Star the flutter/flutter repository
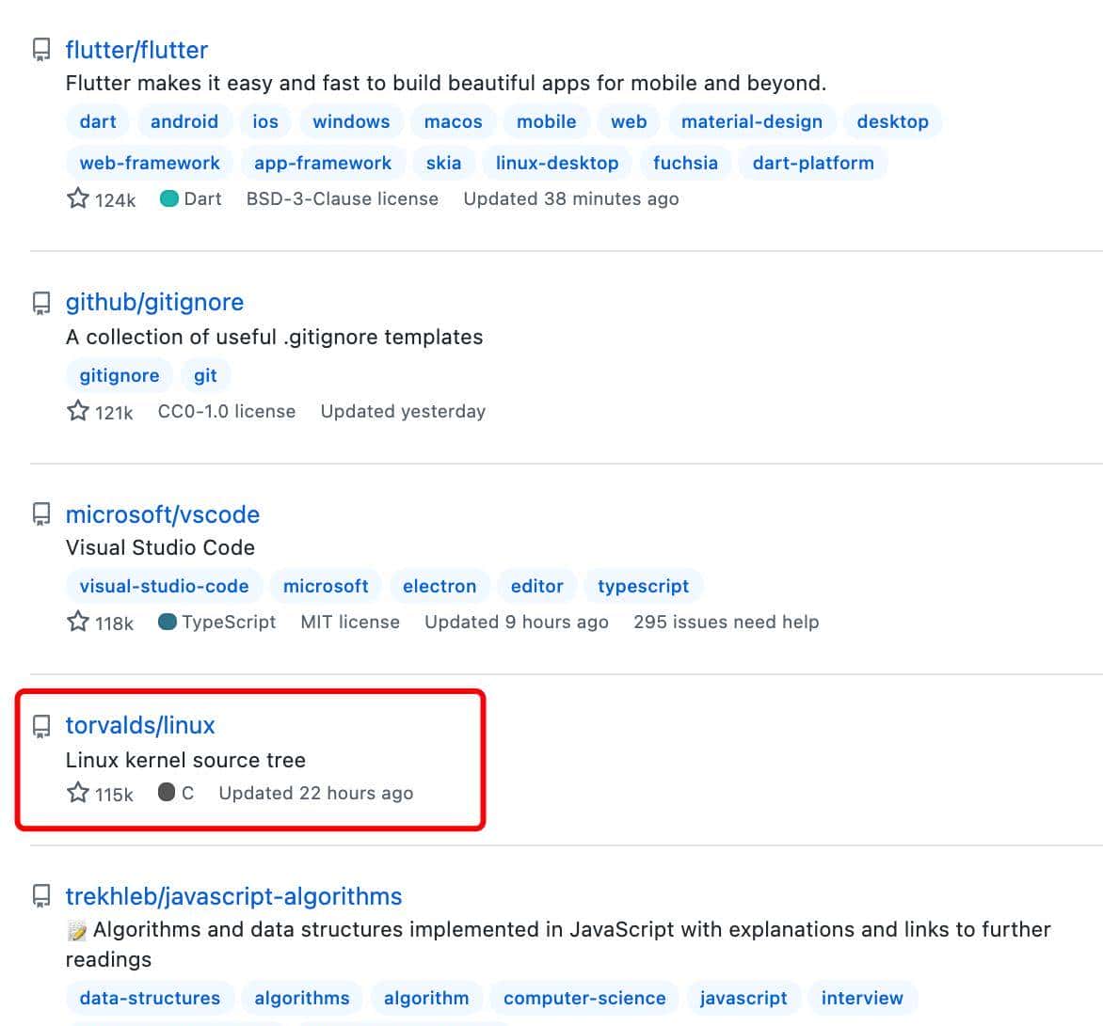This screenshot has width=1103, height=1026. point(77,198)
